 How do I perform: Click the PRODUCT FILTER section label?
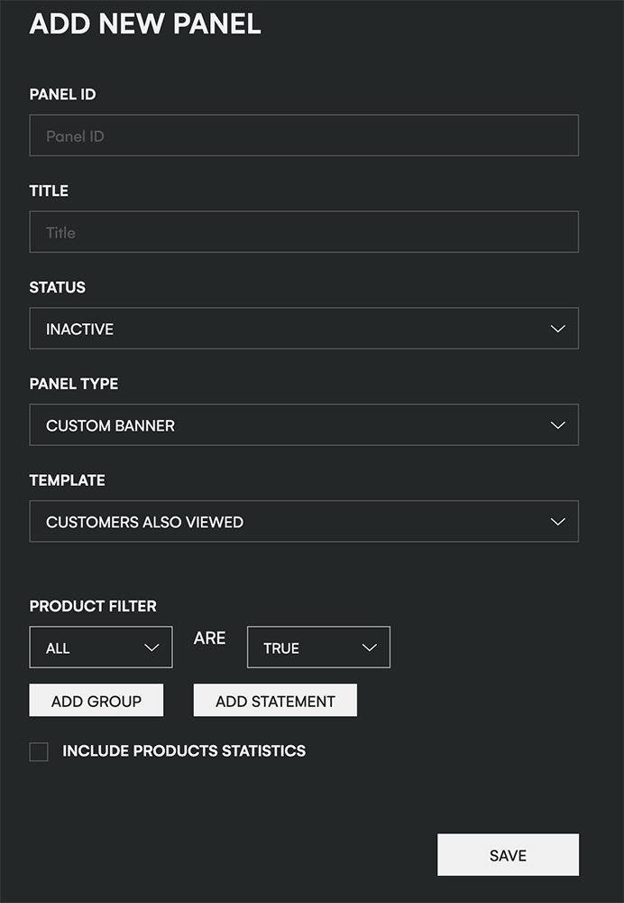pyautogui.click(x=93, y=607)
